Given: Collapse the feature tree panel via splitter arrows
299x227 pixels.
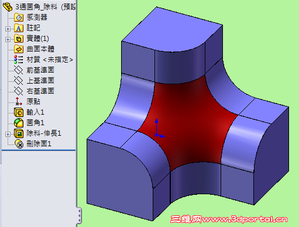Looking at the screenshot, I should pos(79,215).
